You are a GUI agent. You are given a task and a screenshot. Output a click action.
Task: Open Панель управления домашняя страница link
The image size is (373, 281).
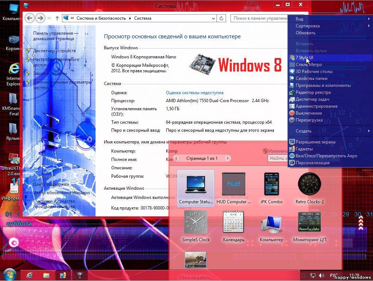pos(56,36)
